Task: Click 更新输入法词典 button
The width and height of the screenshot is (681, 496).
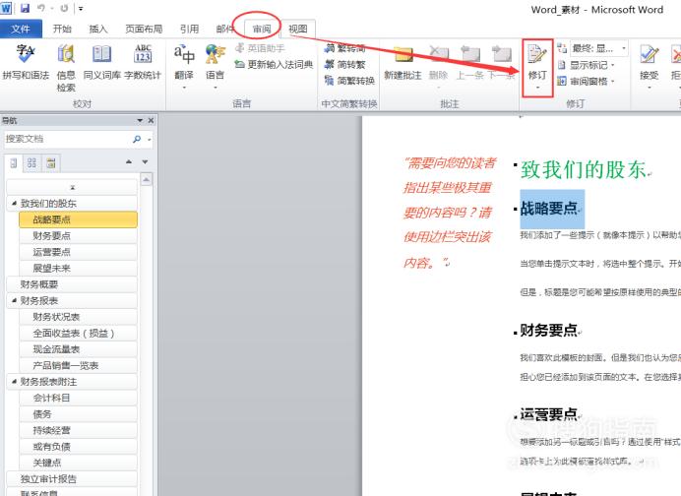Action: tap(274, 65)
